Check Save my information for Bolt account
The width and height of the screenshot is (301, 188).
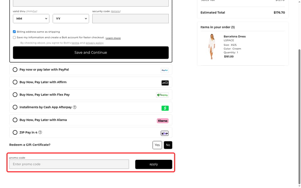[x=14, y=37]
